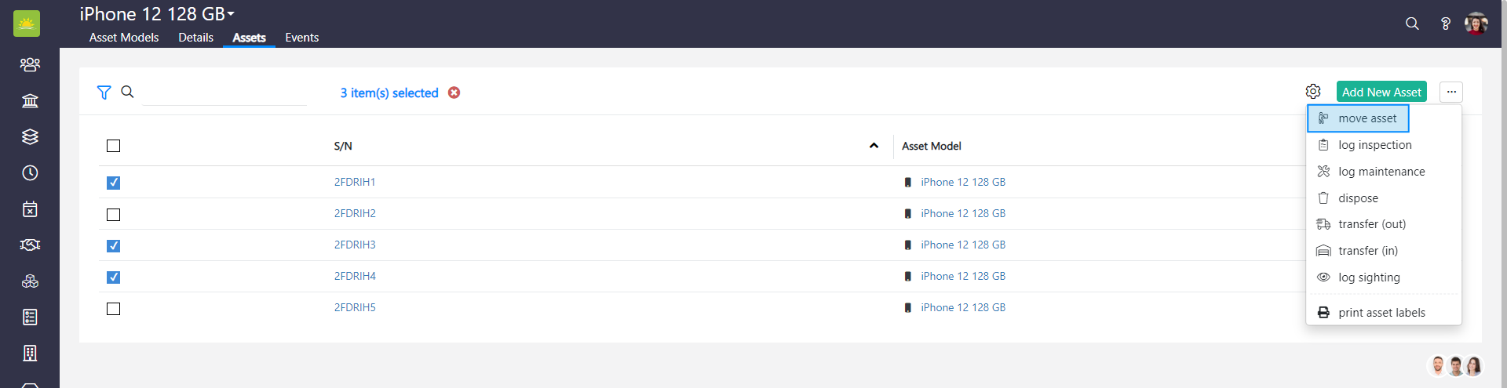
Task: Click the filter funnel icon
Action: point(104,92)
